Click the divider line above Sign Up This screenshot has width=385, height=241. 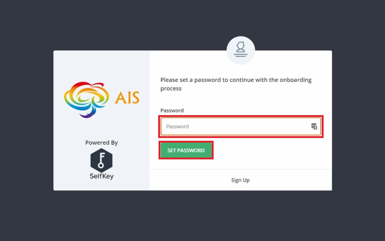(241, 169)
